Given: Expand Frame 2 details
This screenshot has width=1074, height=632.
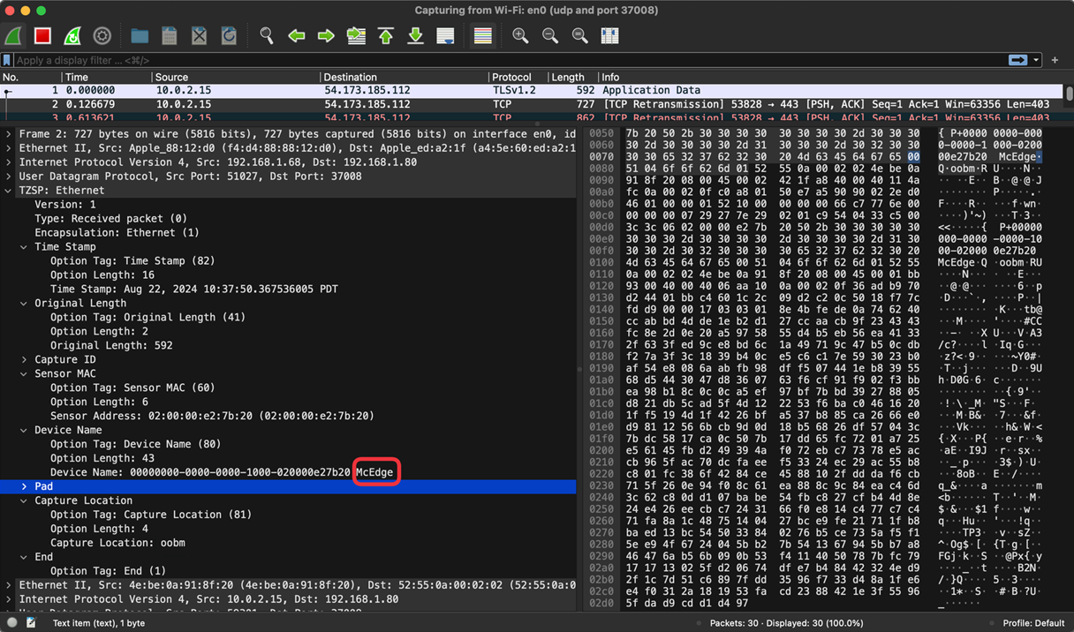Looking at the screenshot, I should (9, 133).
